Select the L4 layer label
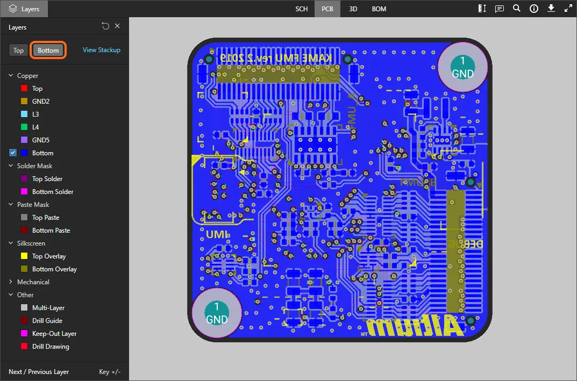The height and width of the screenshot is (381, 577). click(x=35, y=127)
